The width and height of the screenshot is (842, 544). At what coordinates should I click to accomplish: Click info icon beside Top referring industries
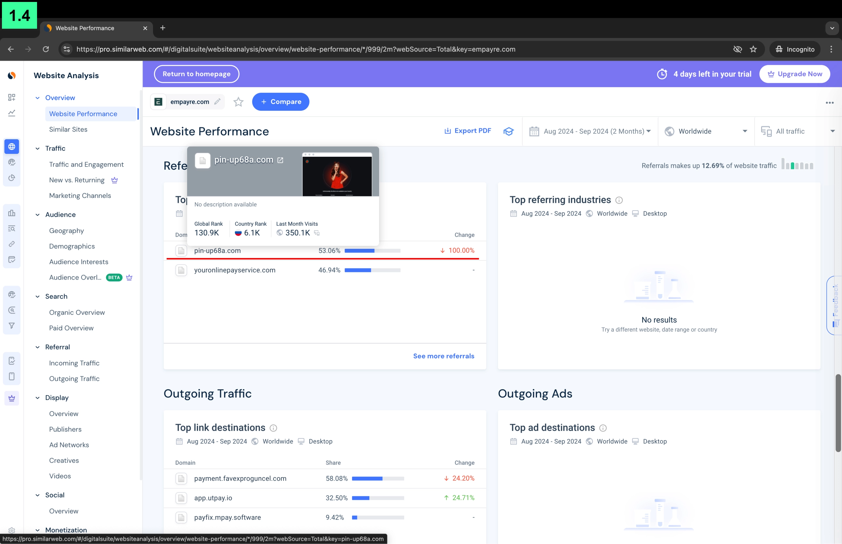(x=619, y=200)
